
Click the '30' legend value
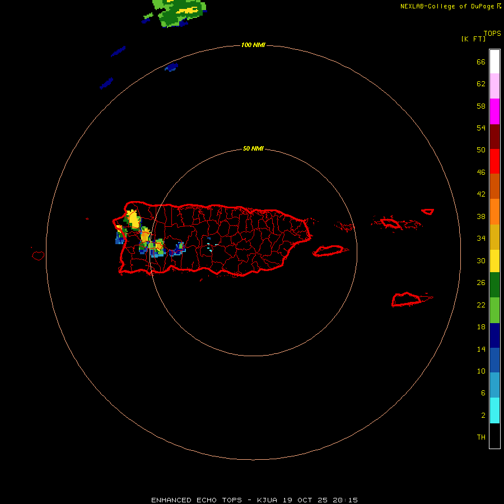[481, 260]
